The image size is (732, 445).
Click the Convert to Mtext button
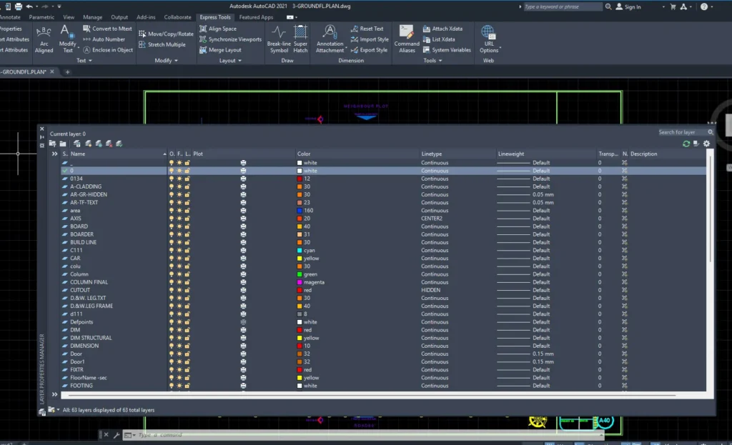pyautogui.click(x=107, y=29)
